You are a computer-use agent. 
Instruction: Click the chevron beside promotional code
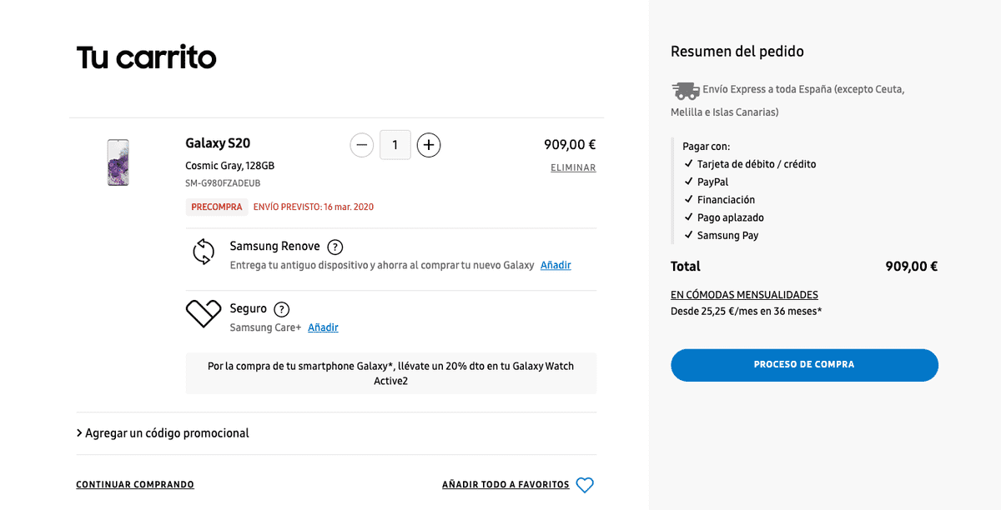tap(79, 433)
